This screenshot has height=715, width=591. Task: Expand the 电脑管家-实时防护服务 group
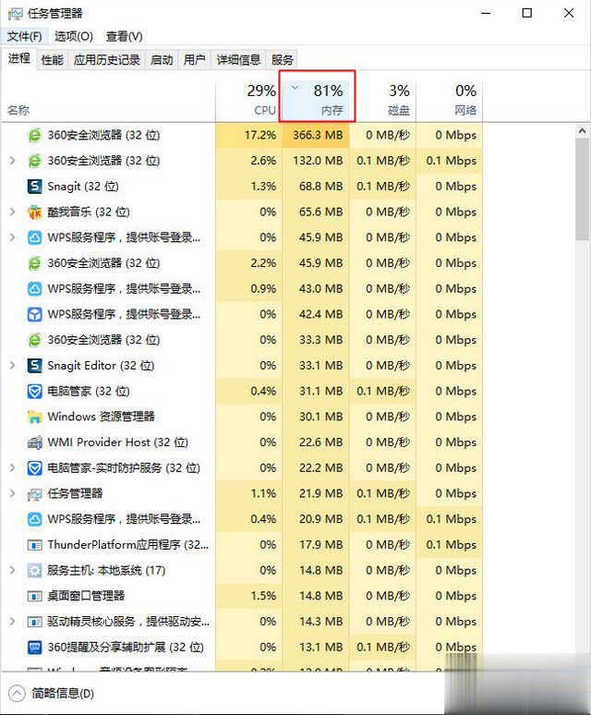(13, 467)
